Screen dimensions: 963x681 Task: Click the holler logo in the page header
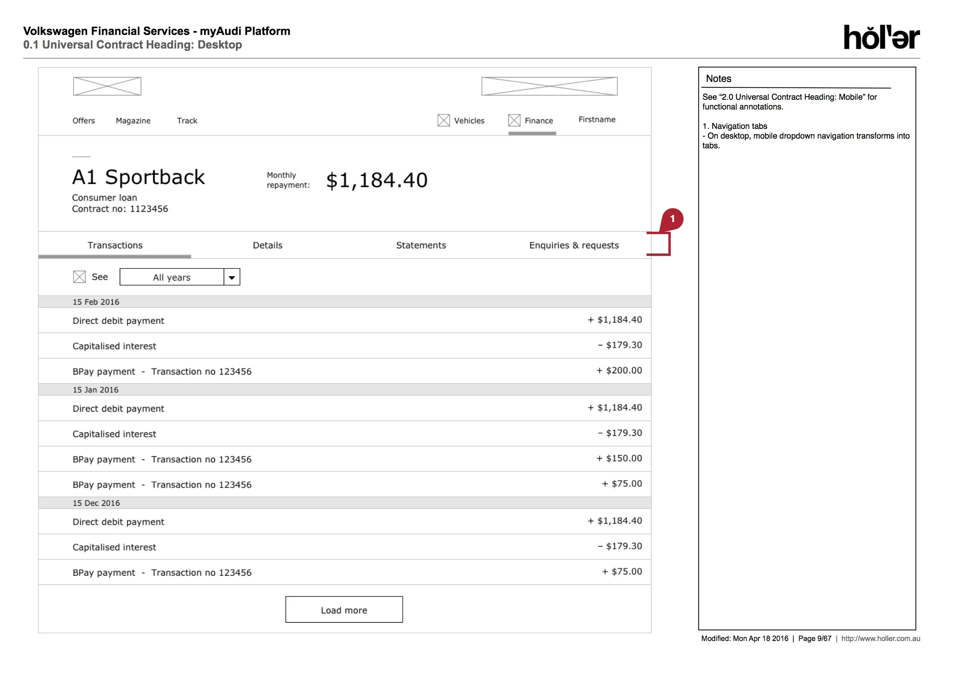(881, 37)
